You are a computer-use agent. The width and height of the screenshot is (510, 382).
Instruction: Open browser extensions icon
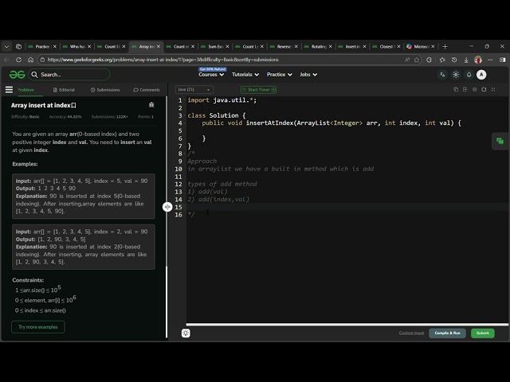pyautogui.click(x=429, y=60)
